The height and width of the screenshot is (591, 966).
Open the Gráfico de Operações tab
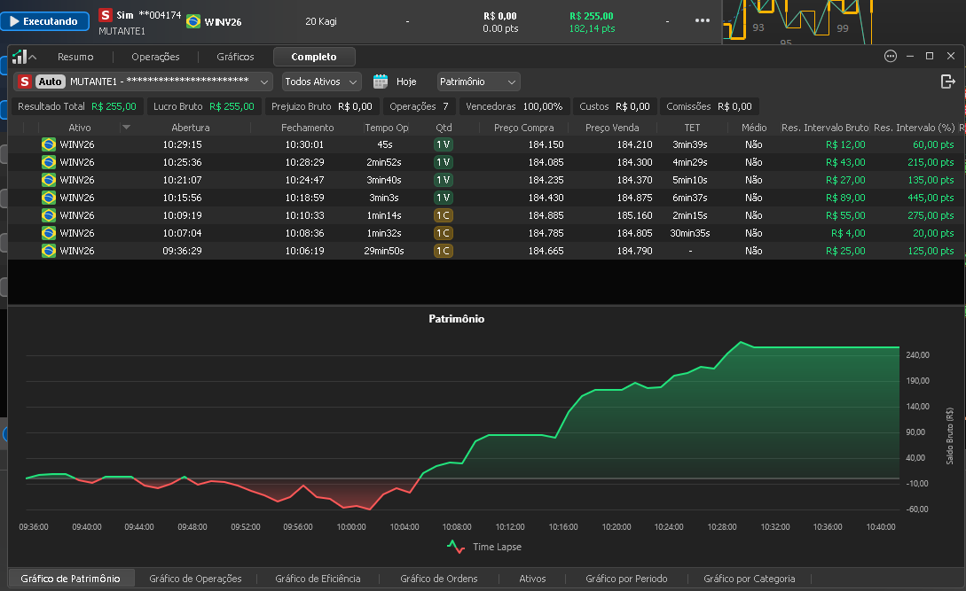(x=195, y=579)
